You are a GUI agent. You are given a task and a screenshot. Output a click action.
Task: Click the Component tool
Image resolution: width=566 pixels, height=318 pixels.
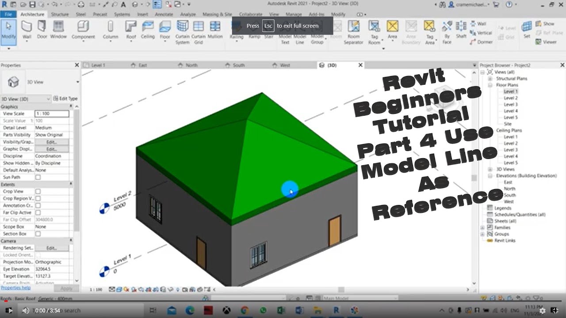pyautogui.click(x=83, y=30)
